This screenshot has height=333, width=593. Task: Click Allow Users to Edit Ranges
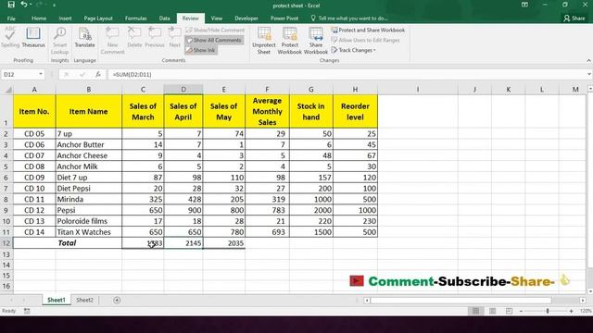click(365, 40)
